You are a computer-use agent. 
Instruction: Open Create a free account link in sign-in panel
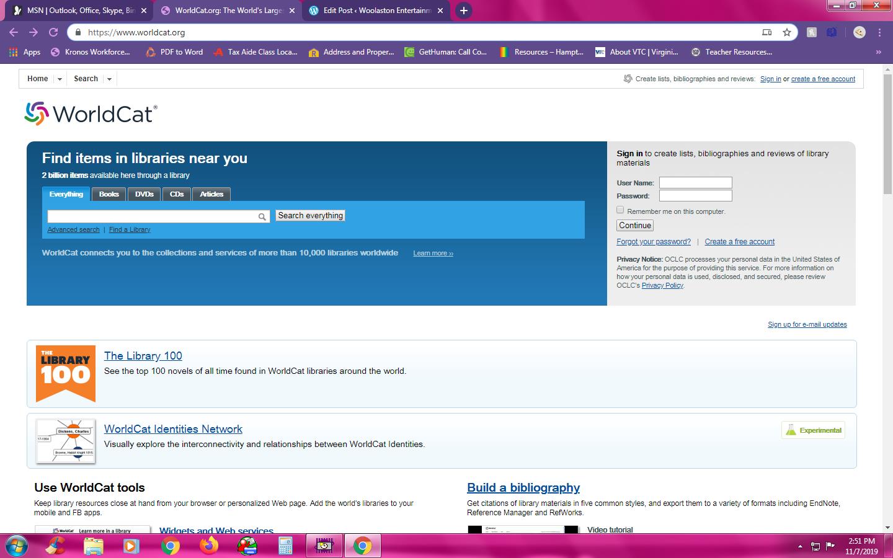740,242
